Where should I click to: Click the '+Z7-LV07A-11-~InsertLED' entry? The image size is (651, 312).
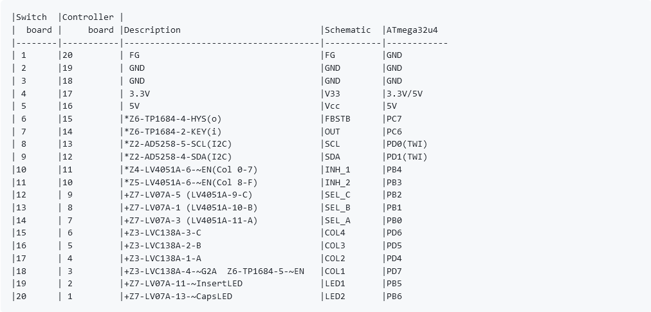183,284
